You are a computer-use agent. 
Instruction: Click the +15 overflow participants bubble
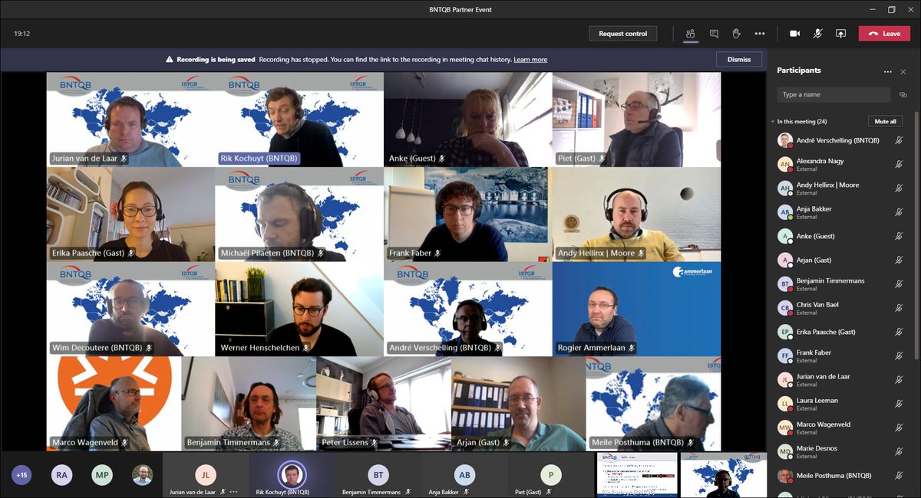(21, 475)
